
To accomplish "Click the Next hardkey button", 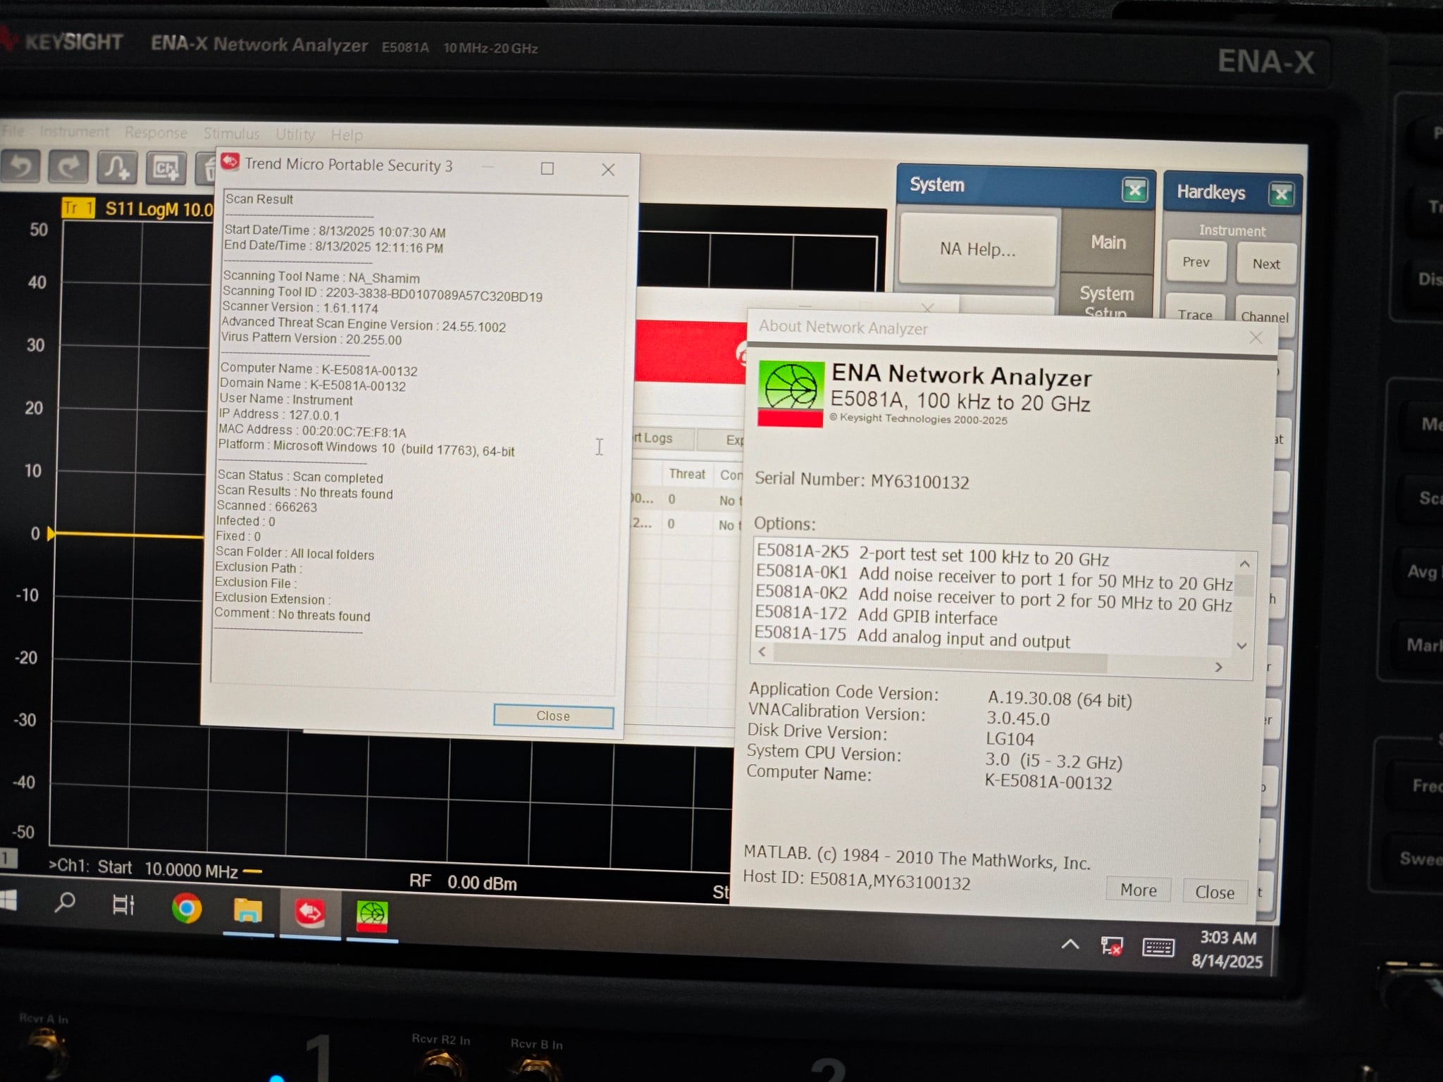I will (1266, 264).
